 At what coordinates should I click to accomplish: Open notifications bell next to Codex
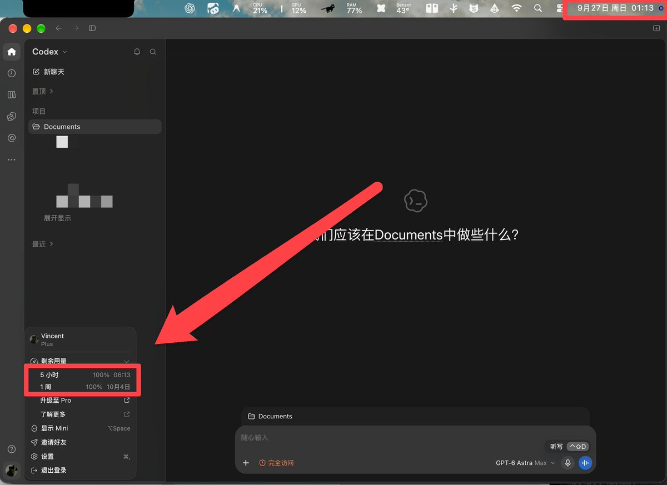137,52
